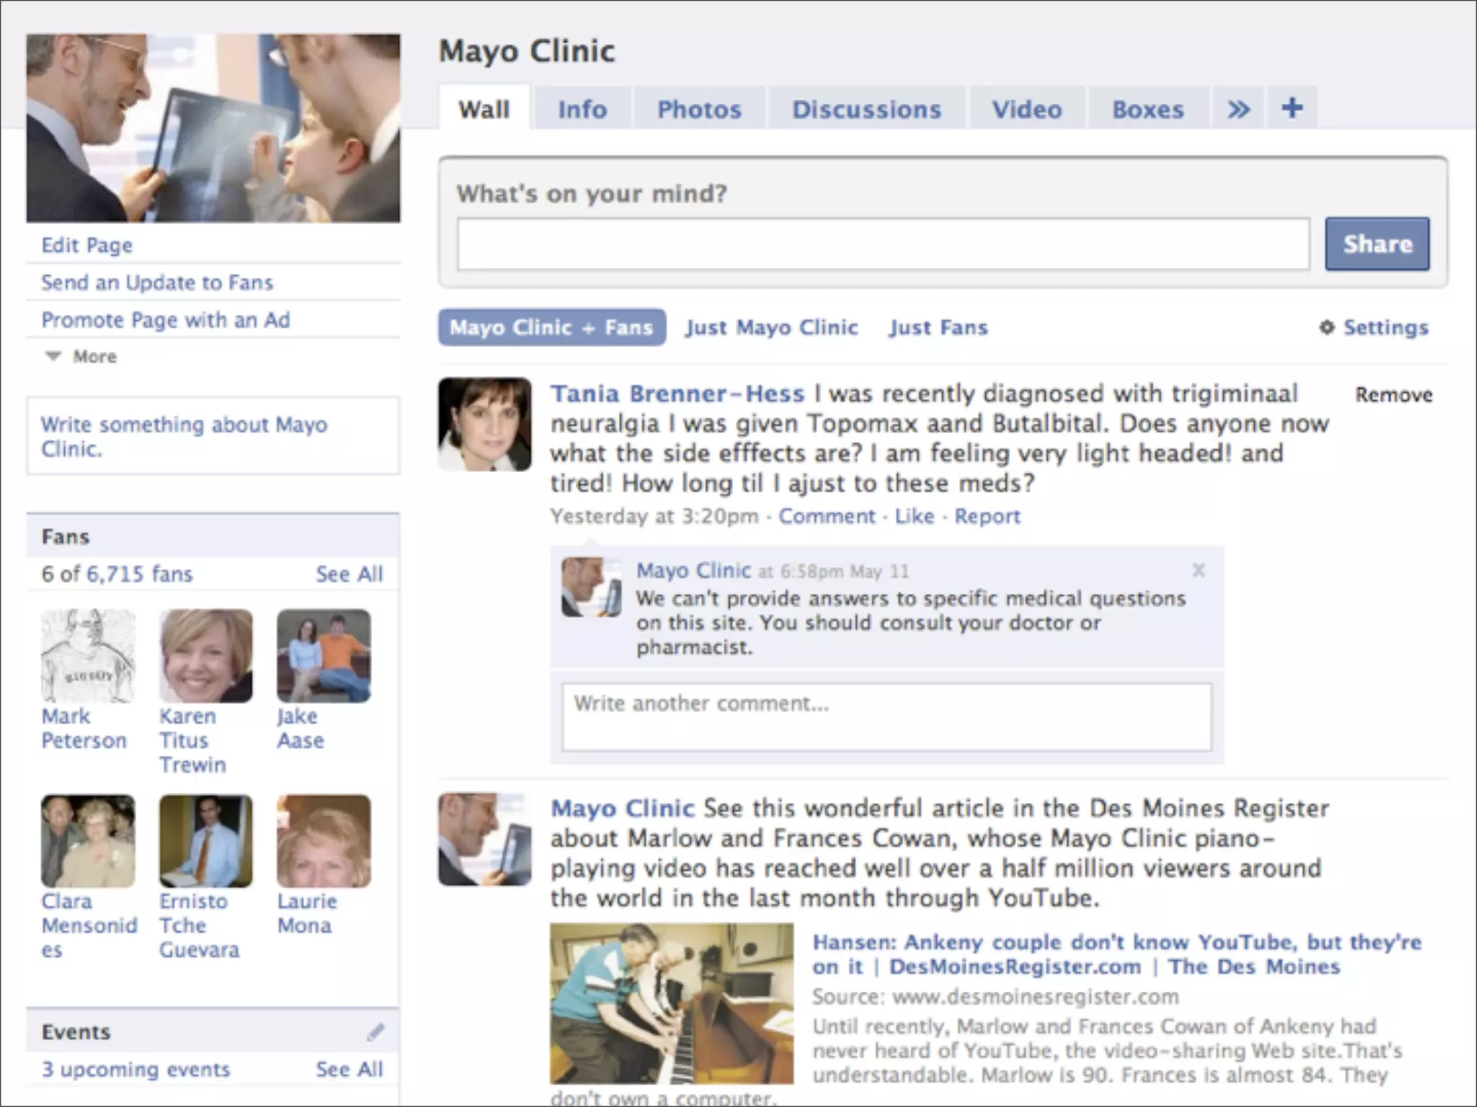This screenshot has height=1107, width=1477.
Task: Open Hansen: Ankeny couple article headline link
Action: click(x=1116, y=954)
